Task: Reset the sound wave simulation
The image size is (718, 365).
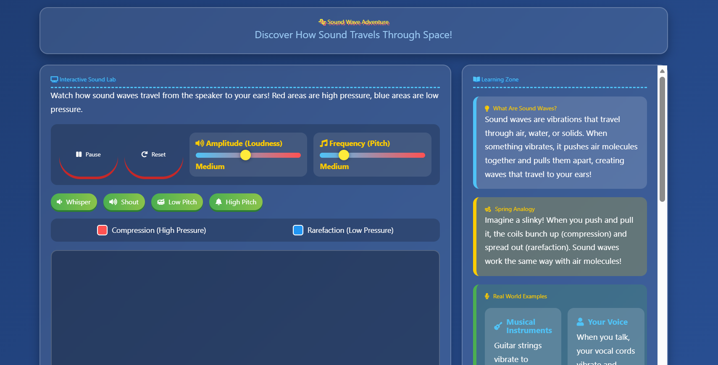Action: (x=154, y=155)
